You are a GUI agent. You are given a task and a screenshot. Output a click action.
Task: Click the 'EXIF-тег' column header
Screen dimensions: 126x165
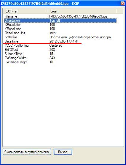(25, 11)
